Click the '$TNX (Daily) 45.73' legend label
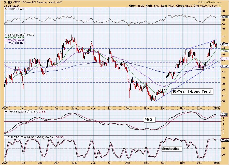229x165 pixels. pos(21,35)
